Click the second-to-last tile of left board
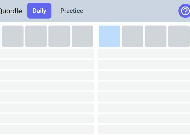Image resolution: width=190 pixels, height=135 pixels. point(59,36)
